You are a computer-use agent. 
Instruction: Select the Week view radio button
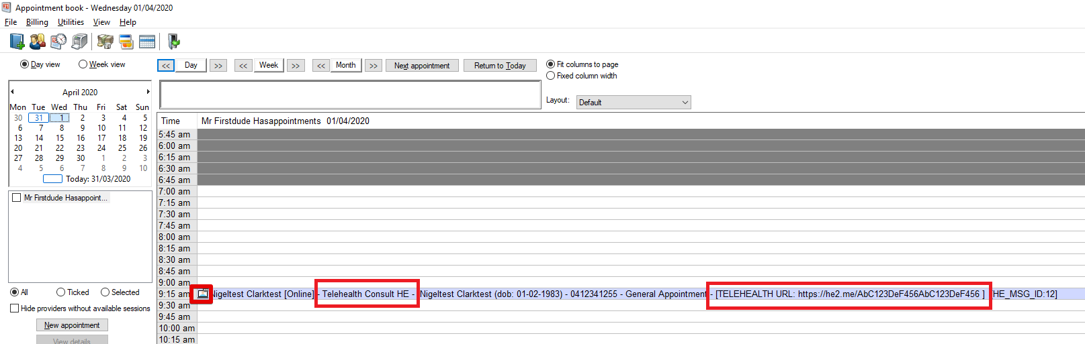click(x=83, y=64)
